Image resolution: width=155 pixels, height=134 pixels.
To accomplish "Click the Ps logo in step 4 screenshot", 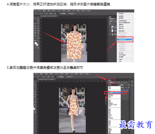I will (35, 11).
